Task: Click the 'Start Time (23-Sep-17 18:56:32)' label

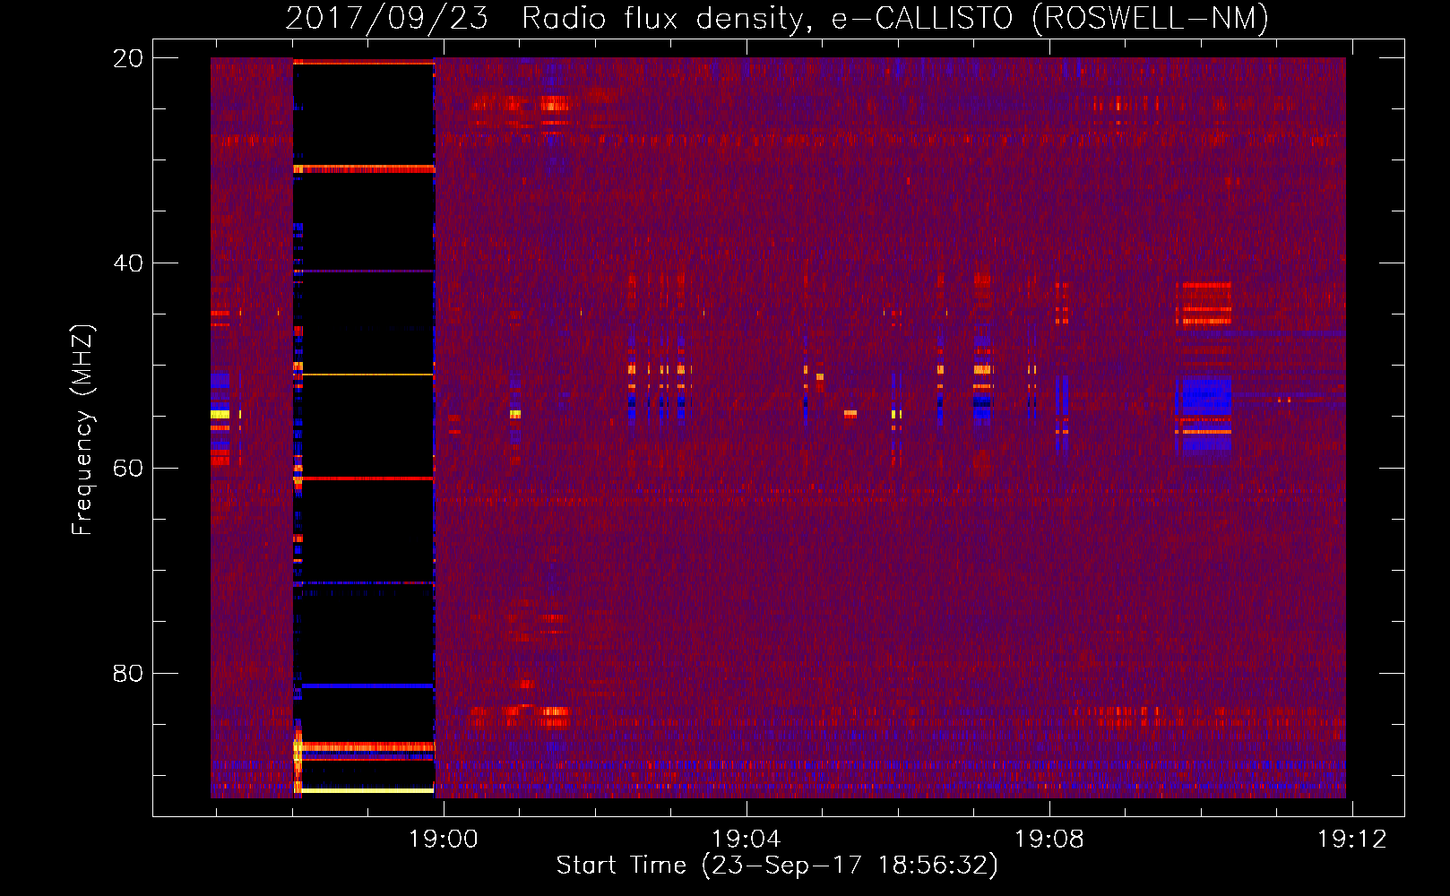Action: pyautogui.click(x=777, y=866)
